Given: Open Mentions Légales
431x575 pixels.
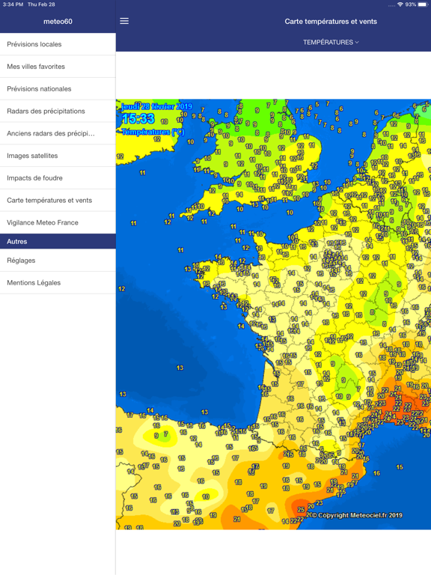Looking at the screenshot, I should (58, 283).
